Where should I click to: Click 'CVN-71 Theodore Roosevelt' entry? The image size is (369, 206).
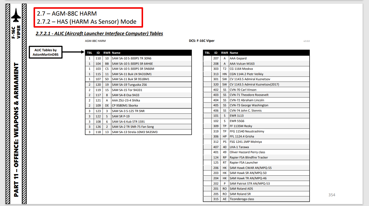pyautogui.click(x=256, y=95)
